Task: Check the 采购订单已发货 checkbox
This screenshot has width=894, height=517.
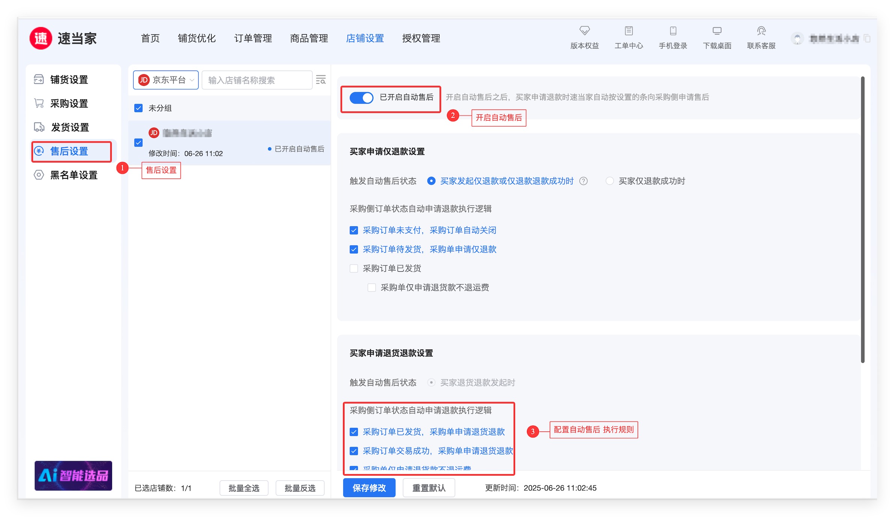Action: 354,269
